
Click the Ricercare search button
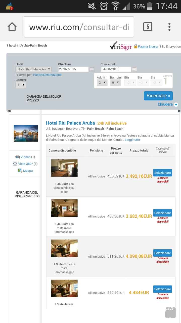click(158, 96)
